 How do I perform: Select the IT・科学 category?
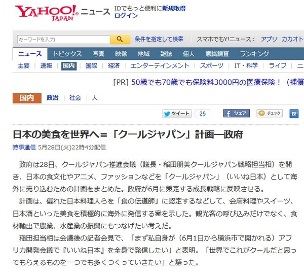point(246,65)
